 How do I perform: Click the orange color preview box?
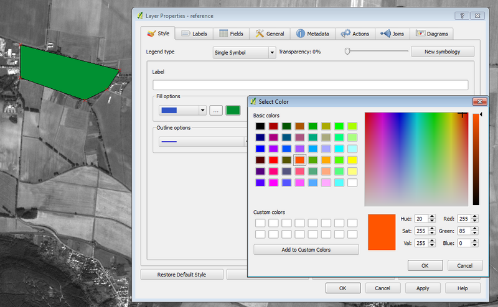[382, 232]
